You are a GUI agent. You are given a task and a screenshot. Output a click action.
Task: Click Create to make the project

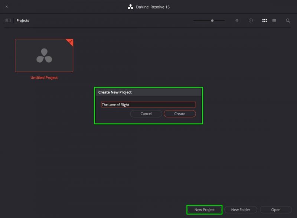click(180, 114)
